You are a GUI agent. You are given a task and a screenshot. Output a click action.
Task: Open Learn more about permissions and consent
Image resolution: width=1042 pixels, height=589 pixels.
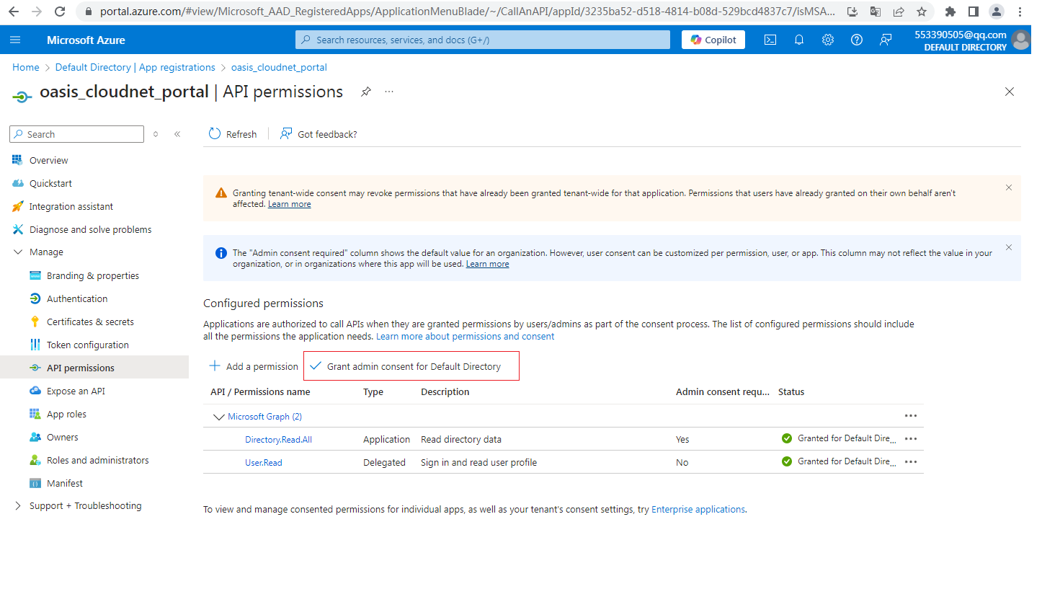pos(466,336)
